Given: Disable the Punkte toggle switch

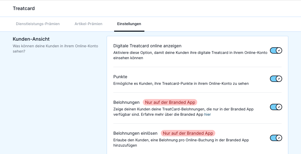Looking at the screenshot, I should coord(276,79).
